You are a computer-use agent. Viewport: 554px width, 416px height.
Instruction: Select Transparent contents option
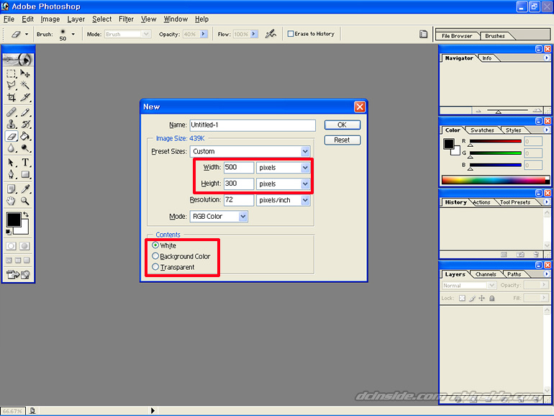point(155,267)
